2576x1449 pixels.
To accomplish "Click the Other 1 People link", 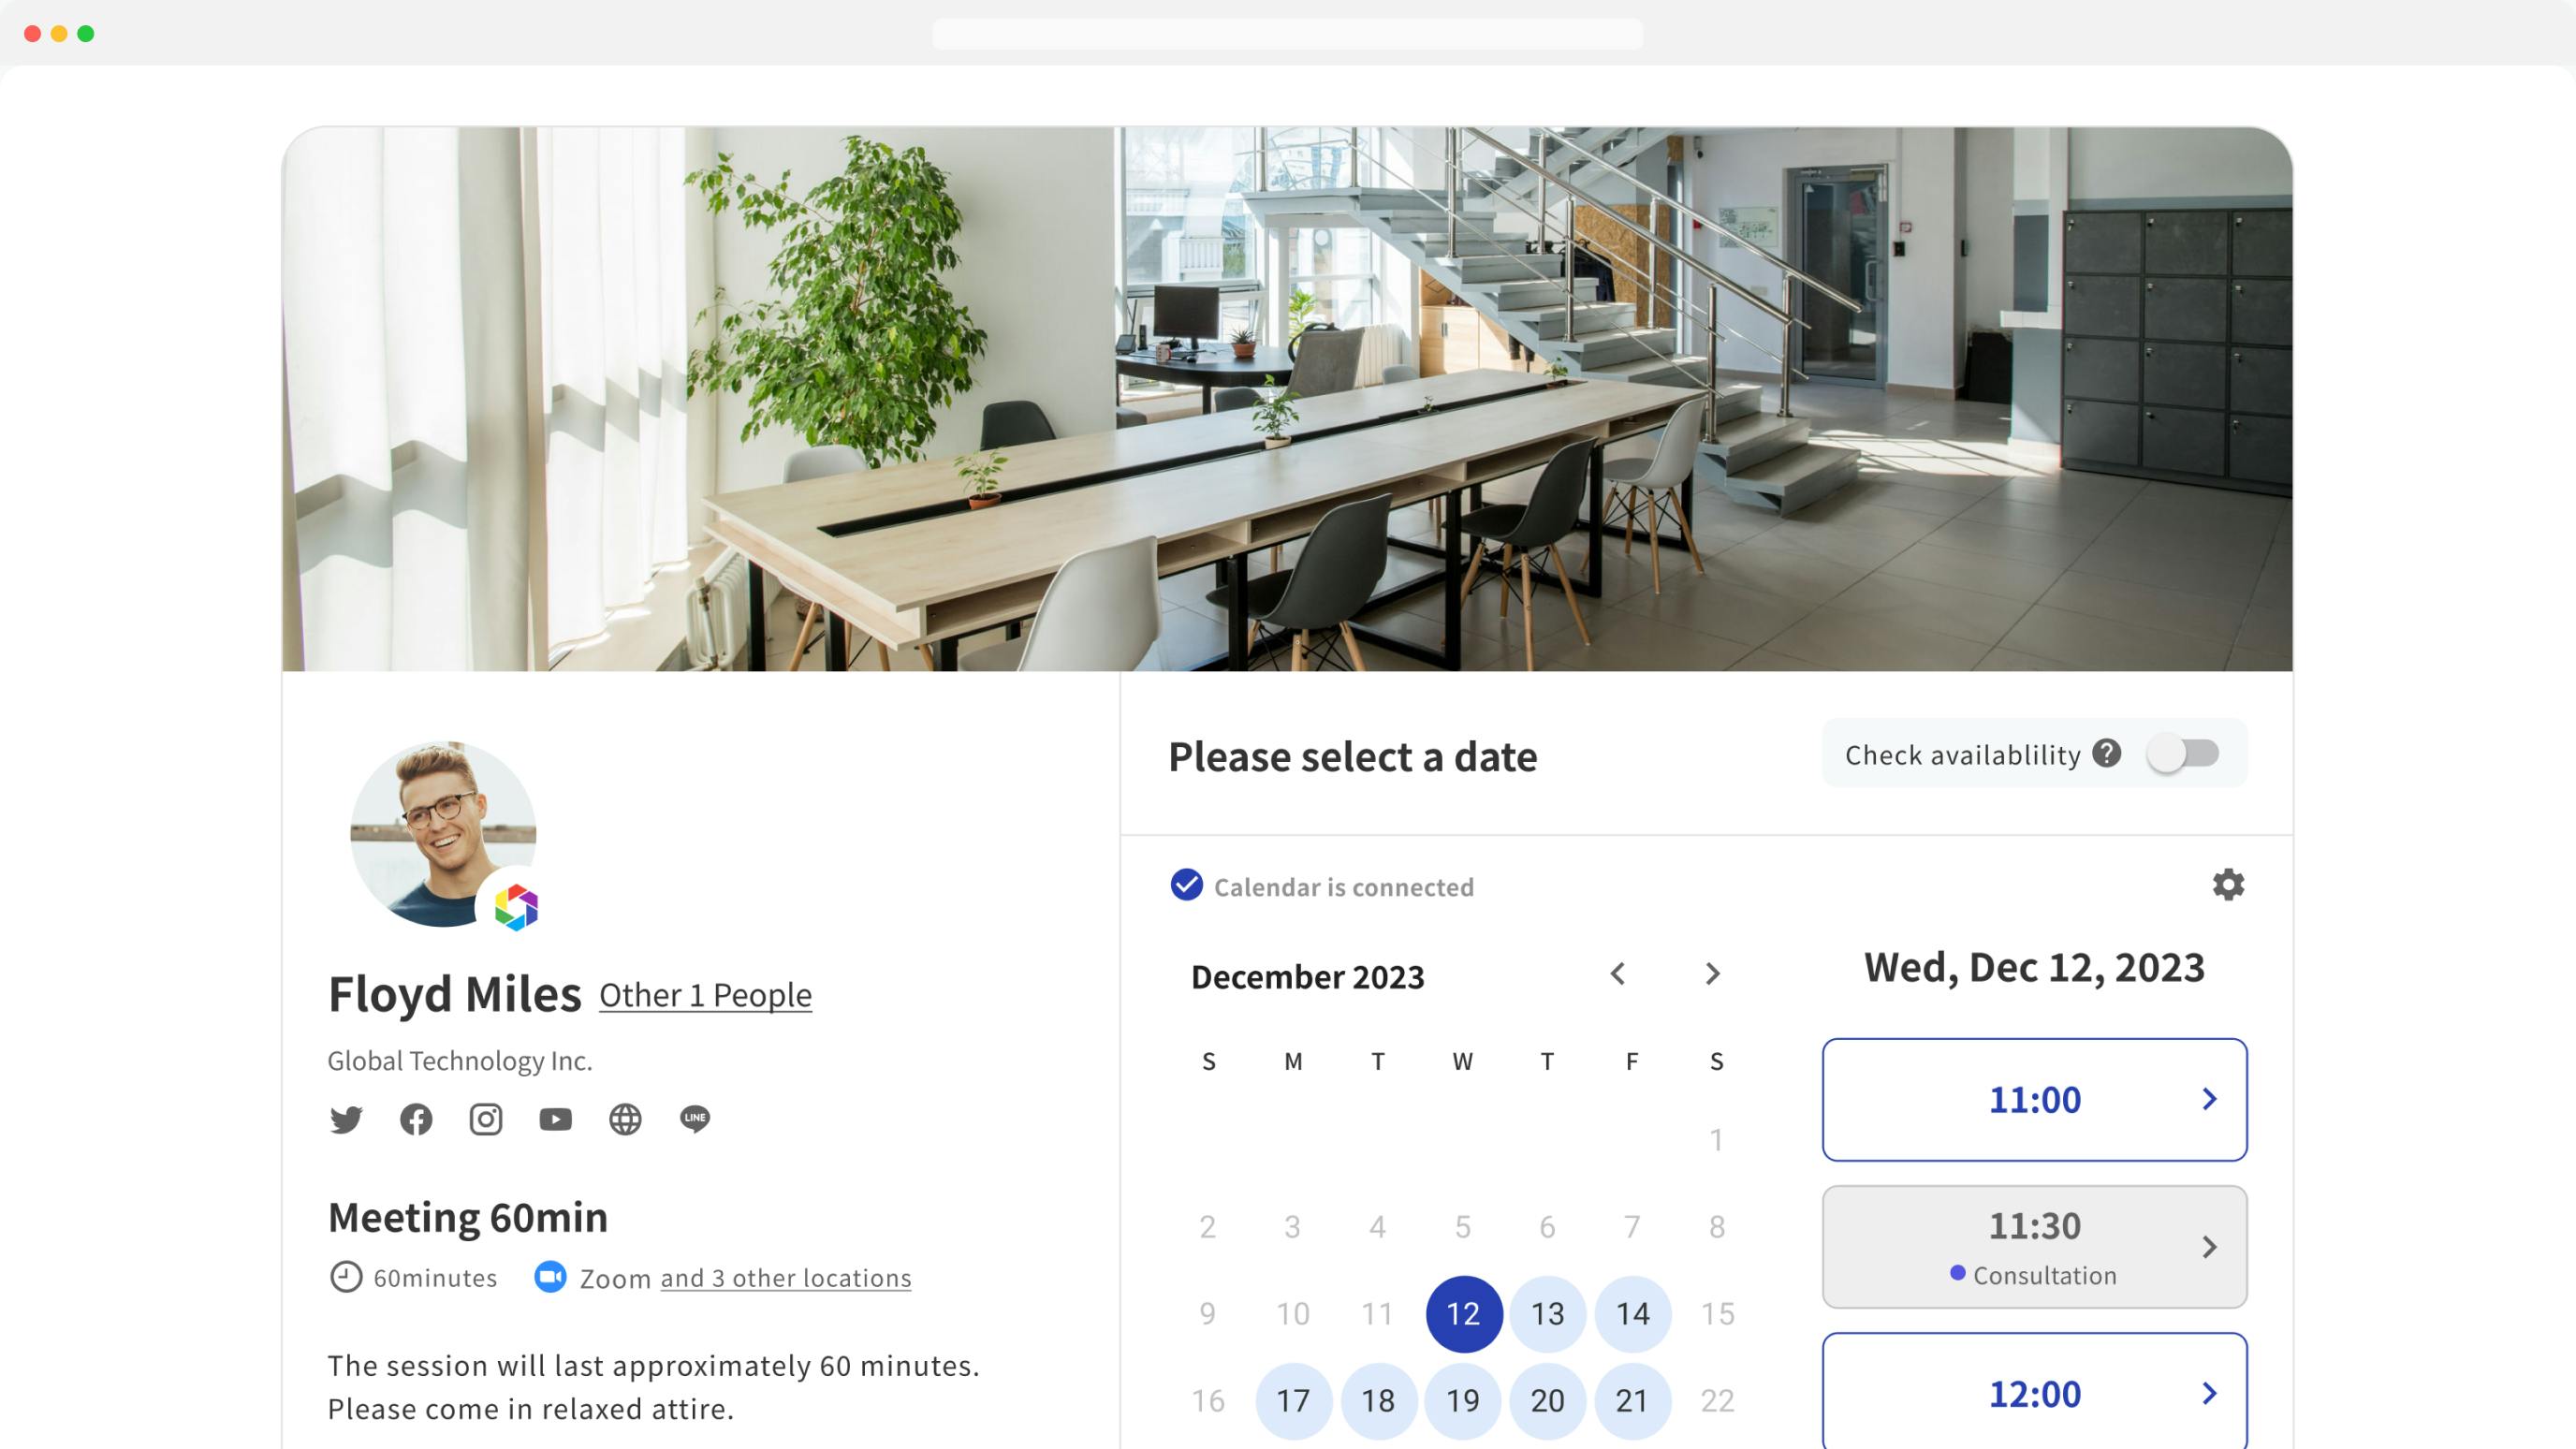I will click(706, 992).
